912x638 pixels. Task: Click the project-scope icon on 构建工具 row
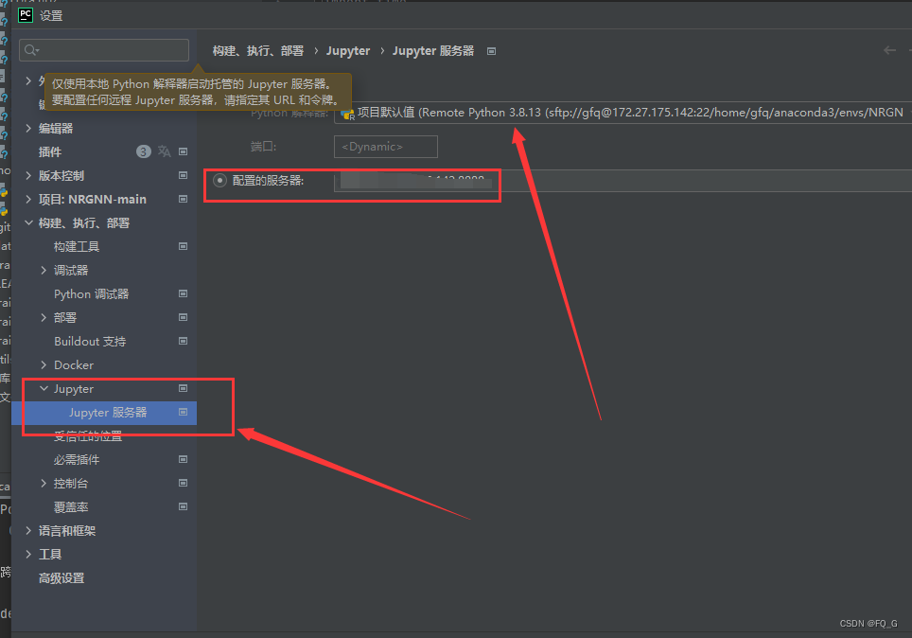pyautogui.click(x=184, y=246)
